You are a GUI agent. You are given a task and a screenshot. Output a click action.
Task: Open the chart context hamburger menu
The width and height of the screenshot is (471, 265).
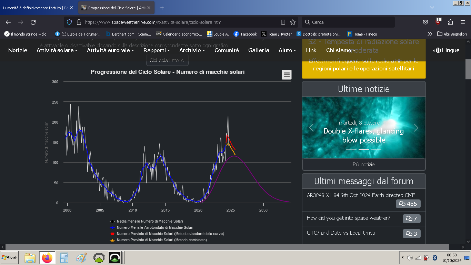tap(287, 75)
